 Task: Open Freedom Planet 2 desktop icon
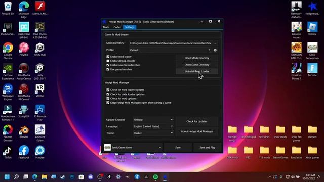(x=296, y=71)
